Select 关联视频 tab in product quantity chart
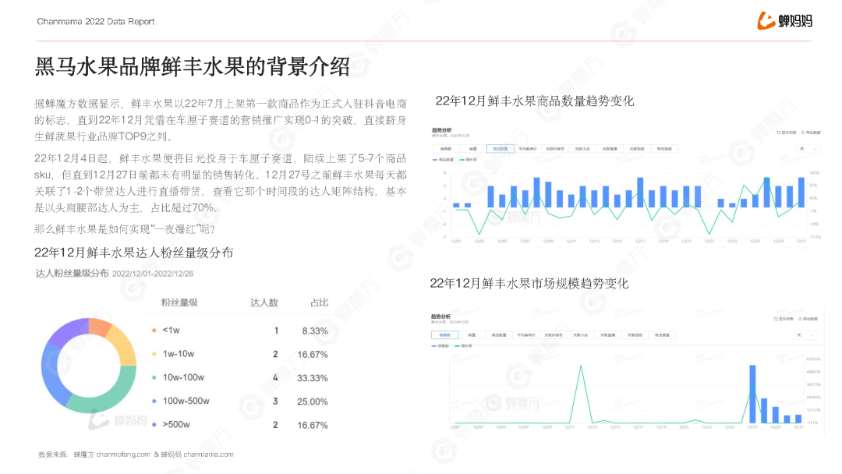This screenshot has width=842, height=474. pos(637,149)
